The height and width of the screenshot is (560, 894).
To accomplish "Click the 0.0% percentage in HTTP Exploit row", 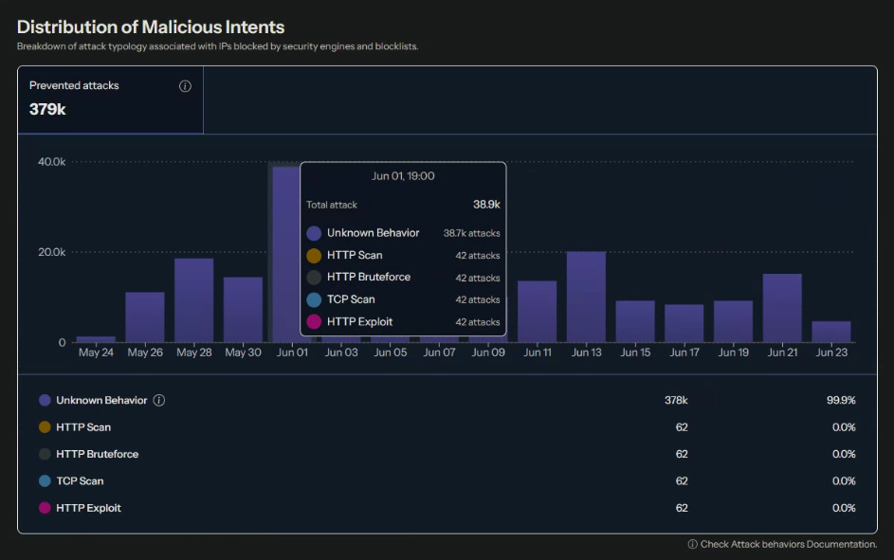I will 844,508.
